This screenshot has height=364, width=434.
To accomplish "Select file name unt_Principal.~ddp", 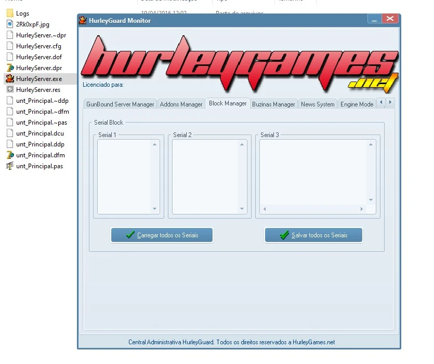I will pyautogui.click(x=42, y=101).
